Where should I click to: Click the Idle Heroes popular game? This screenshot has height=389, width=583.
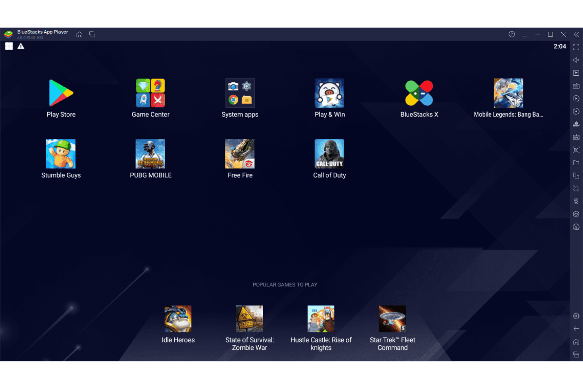tap(178, 319)
